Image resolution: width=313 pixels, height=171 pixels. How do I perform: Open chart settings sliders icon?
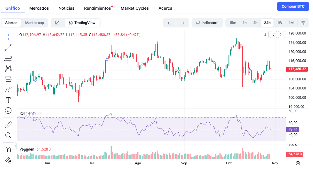coord(303,23)
